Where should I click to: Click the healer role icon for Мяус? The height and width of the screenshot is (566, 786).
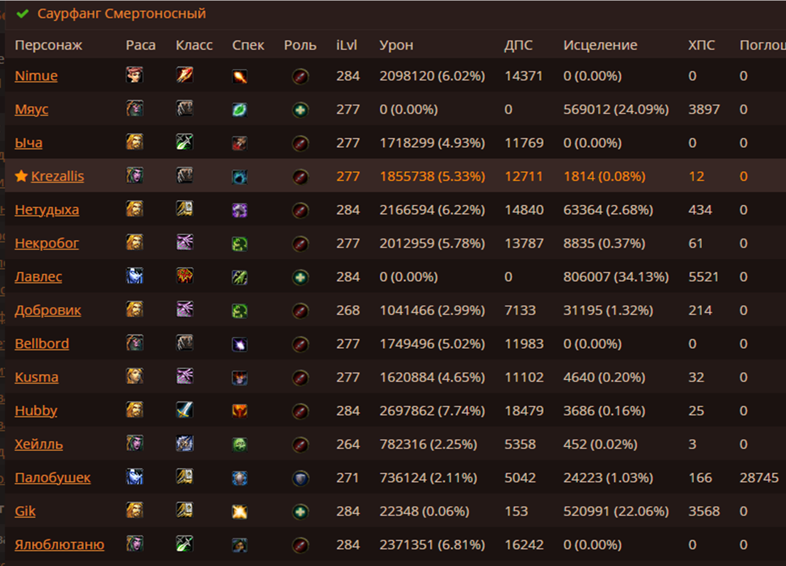[301, 109]
